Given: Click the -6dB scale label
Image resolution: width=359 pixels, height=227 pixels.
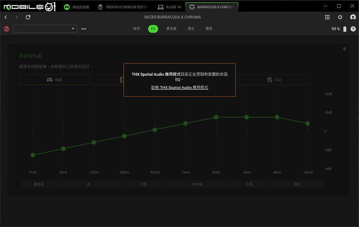Looking at the screenshot, I should [x=328, y=169].
